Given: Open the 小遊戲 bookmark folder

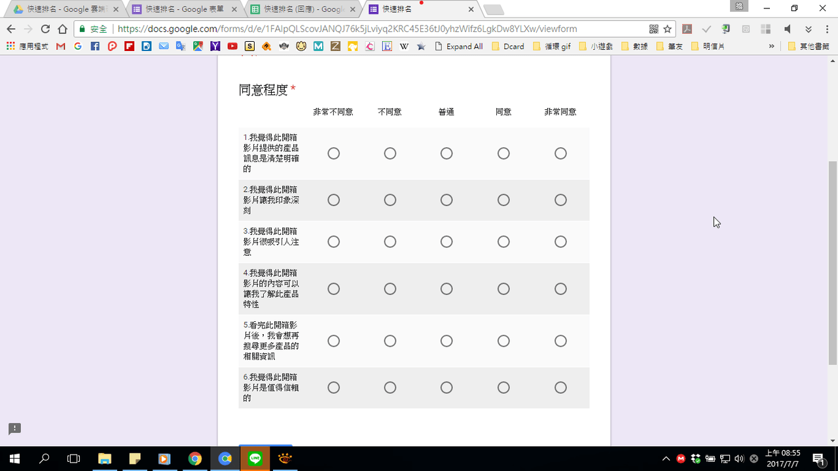Looking at the screenshot, I should pos(596,46).
